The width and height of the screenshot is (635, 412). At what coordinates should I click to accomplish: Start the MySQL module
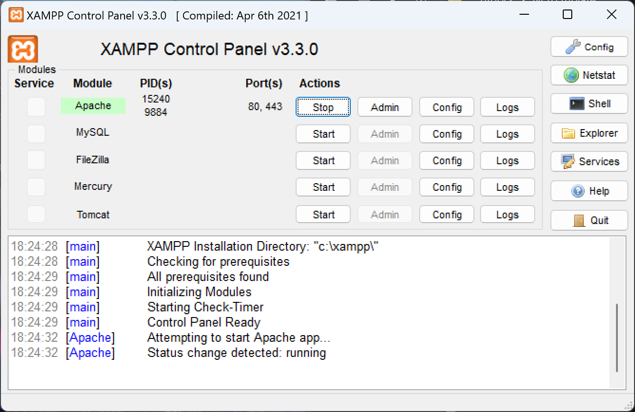pyautogui.click(x=323, y=134)
